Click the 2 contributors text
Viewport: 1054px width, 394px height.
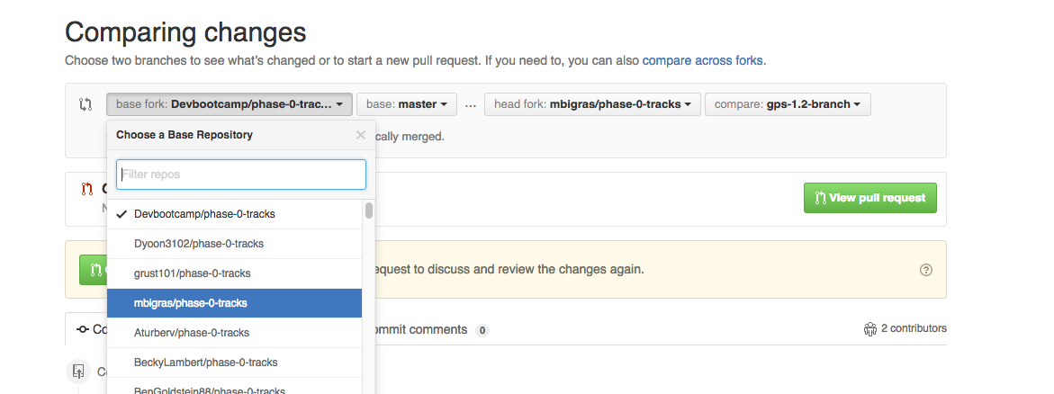pyautogui.click(x=914, y=328)
